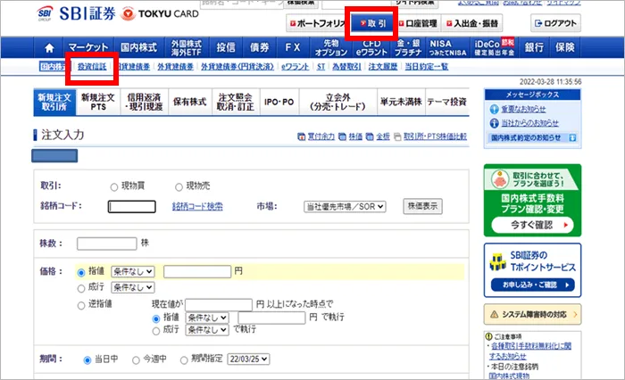Open the 国内株式 navigation item

(139, 47)
